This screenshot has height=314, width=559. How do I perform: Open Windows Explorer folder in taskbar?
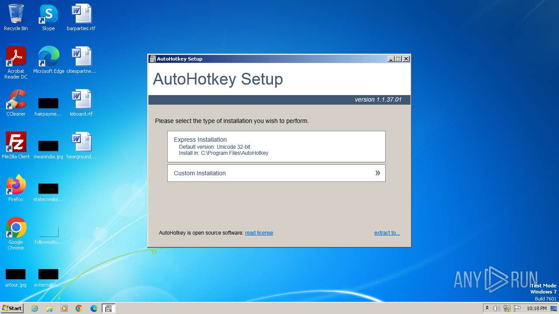pyautogui.click(x=49, y=308)
